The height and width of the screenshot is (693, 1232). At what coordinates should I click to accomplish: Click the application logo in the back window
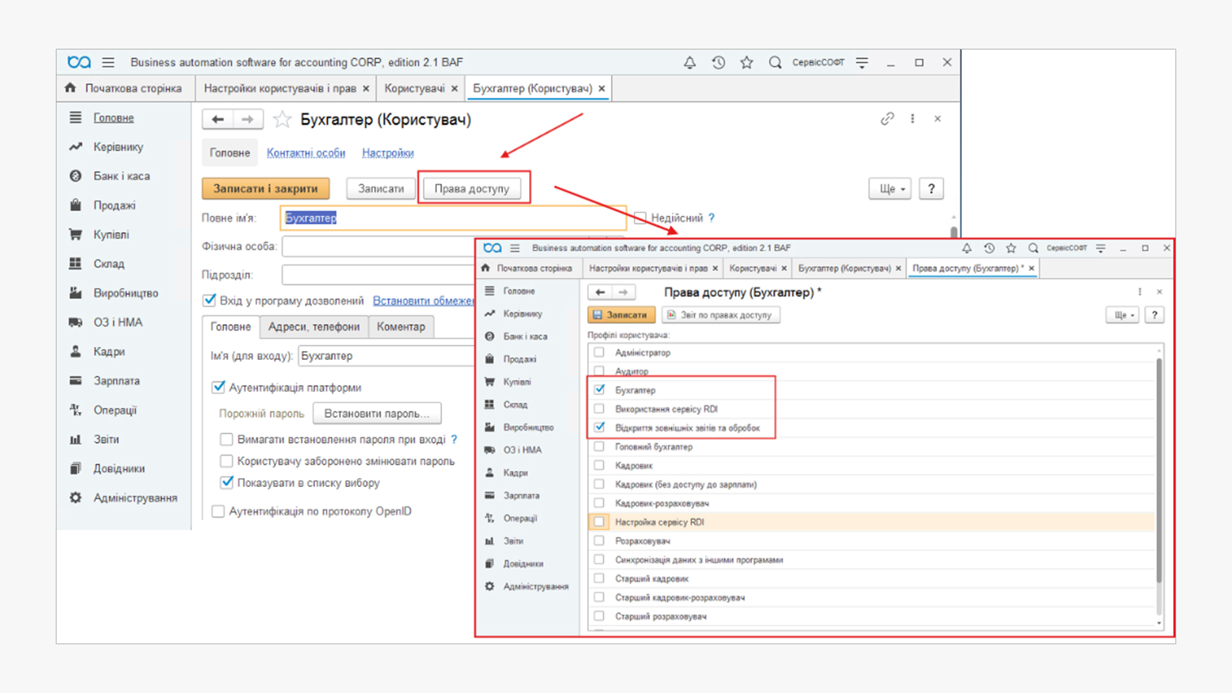79,62
